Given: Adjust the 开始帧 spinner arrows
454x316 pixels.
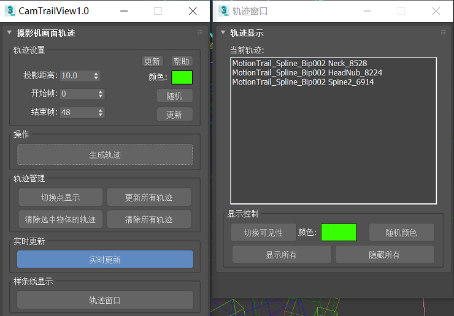Looking at the screenshot, I should point(101,94).
